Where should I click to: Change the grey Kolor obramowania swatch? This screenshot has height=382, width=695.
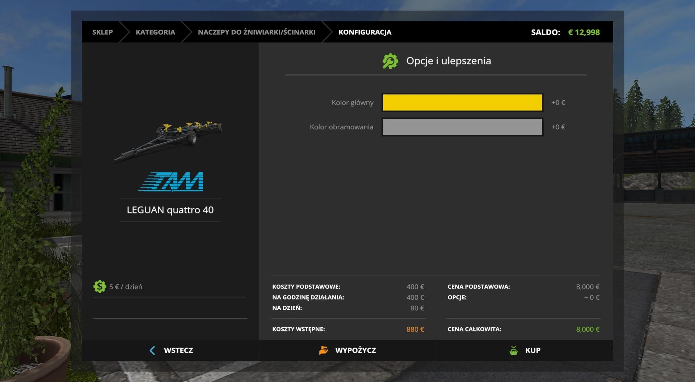pos(462,127)
